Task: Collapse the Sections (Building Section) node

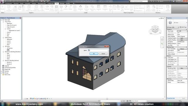Action: tap(3, 61)
